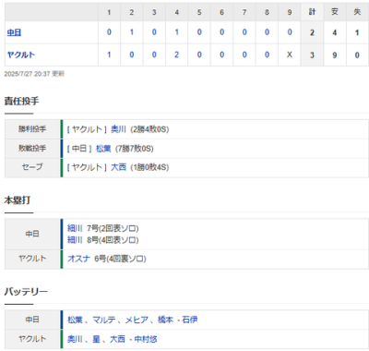Open save pitcher 大西 profile link
This screenshot has width=369, height=351.
[118, 167]
